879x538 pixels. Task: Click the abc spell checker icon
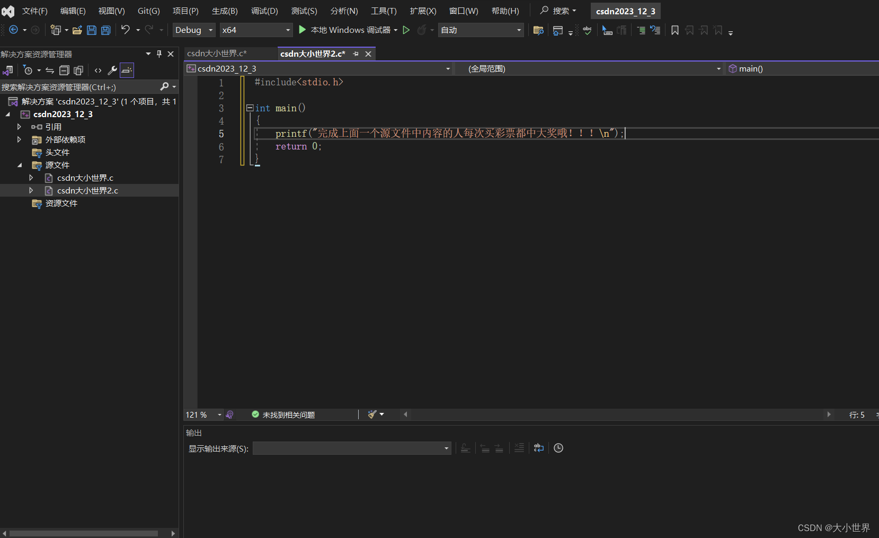tap(587, 30)
